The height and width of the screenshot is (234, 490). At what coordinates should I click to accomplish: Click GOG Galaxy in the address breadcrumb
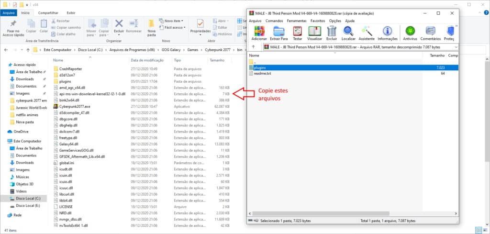pyautogui.click(x=172, y=50)
